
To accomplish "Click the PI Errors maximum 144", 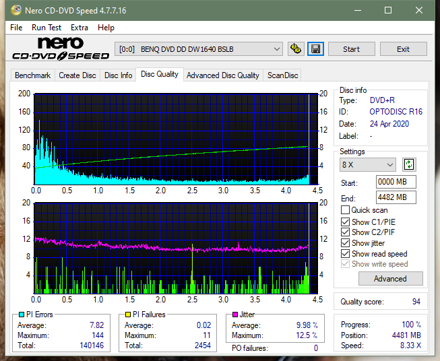I will pos(98,335).
